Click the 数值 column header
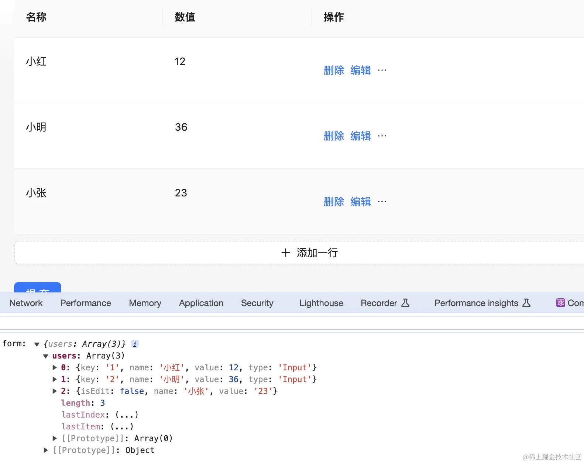 185,17
